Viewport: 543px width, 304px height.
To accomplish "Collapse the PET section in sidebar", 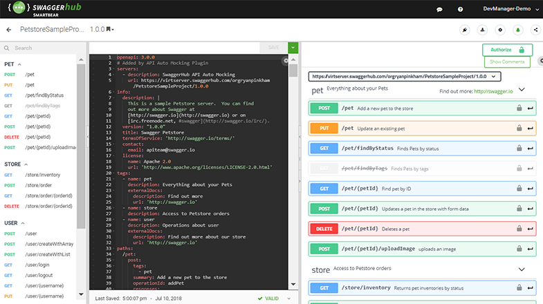I will (19, 64).
